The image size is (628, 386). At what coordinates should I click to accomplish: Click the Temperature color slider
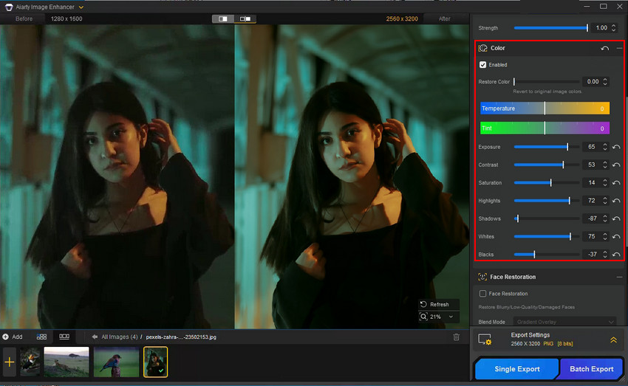pyautogui.click(x=545, y=108)
